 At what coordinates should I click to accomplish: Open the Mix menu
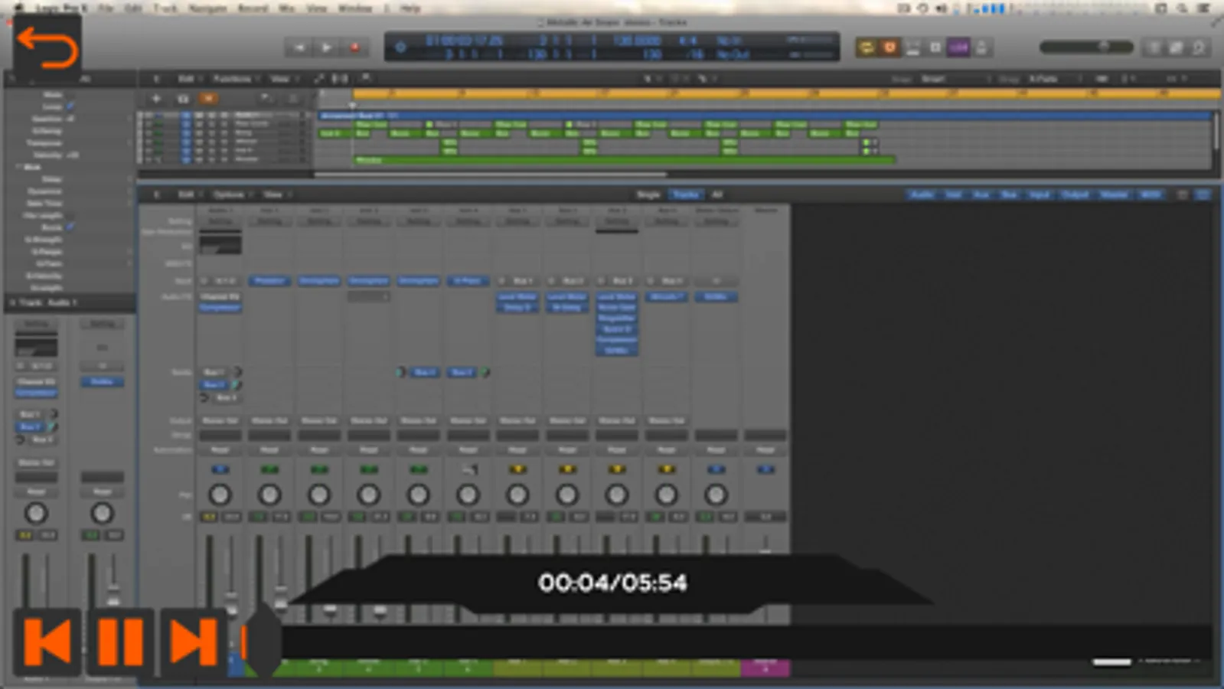287,8
